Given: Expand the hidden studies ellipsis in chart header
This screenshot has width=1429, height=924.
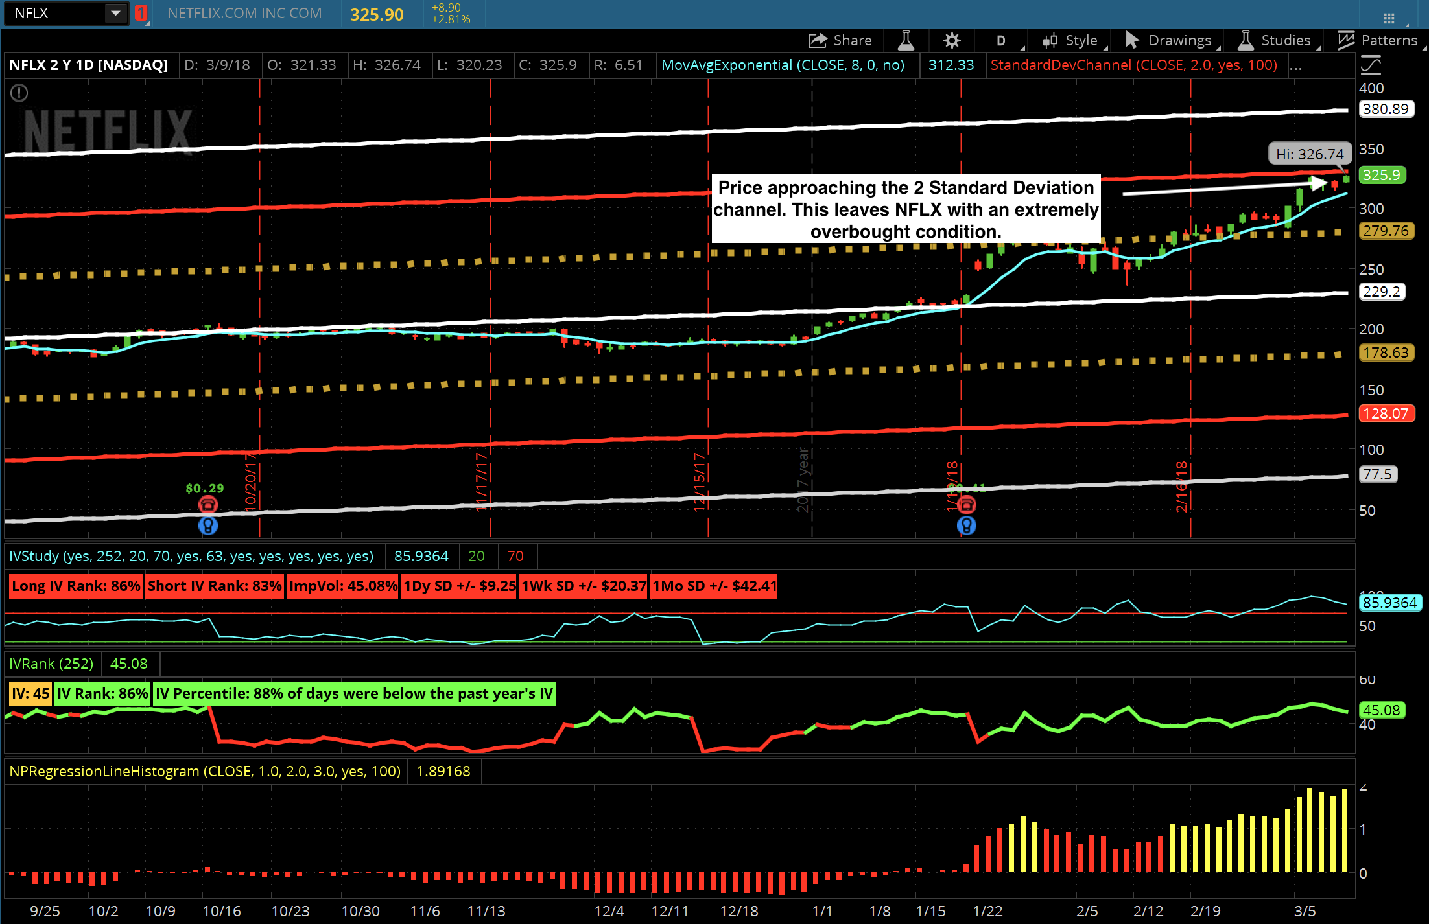Looking at the screenshot, I should (1296, 66).
